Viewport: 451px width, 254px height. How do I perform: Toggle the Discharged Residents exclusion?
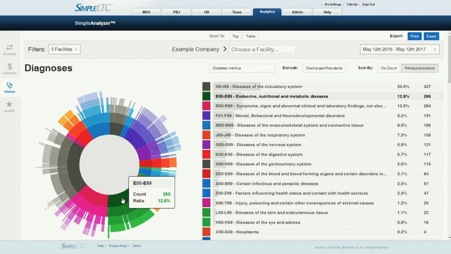pyautogui.click(x=324, y=68)
